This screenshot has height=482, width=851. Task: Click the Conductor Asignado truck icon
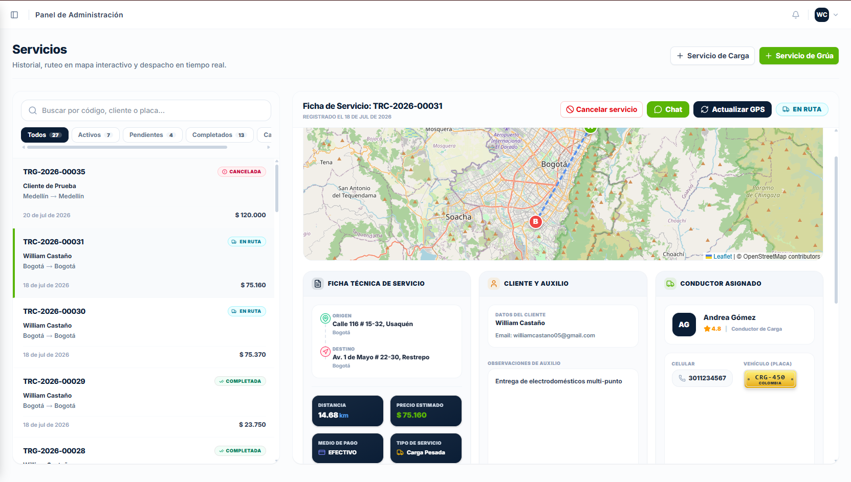[670, 284]
